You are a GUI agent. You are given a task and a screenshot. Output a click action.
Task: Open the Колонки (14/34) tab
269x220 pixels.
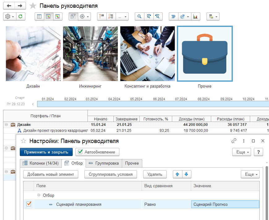pyautogui.click(x=41, y=163)
